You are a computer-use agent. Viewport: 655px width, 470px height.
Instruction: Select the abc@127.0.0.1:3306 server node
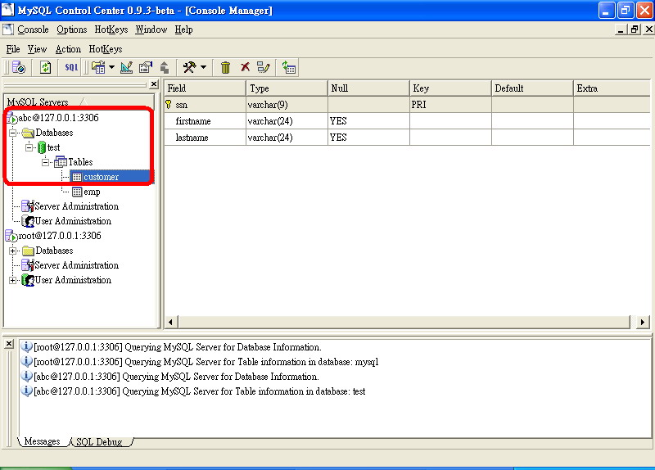[x=58, y=118]
